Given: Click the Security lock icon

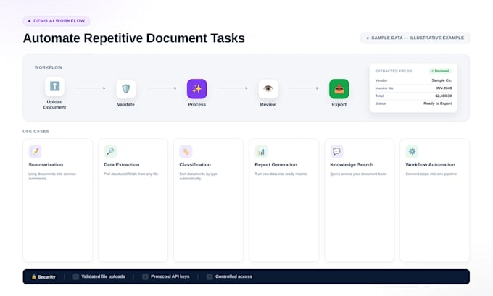Looking at the screenshot, I should 33,277.
